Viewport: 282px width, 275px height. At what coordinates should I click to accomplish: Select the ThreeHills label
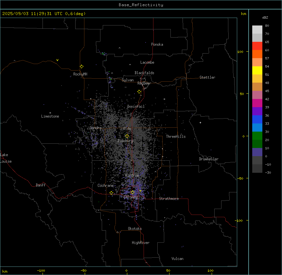pos(176,137)
